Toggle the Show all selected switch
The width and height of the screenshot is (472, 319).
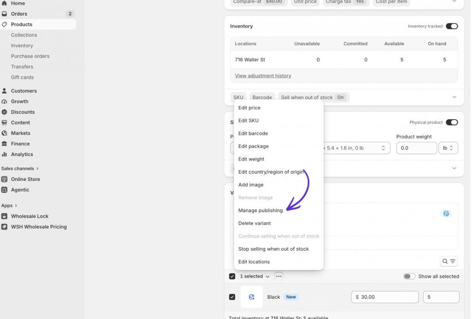pyautogui.click(x=409, y=276)
